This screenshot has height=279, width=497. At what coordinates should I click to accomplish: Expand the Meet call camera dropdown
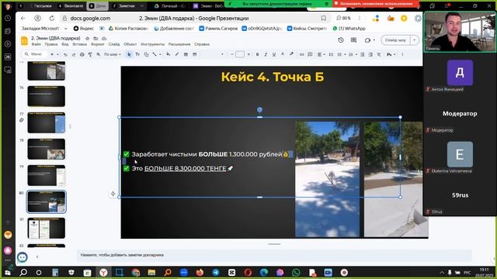click(374, 40)
